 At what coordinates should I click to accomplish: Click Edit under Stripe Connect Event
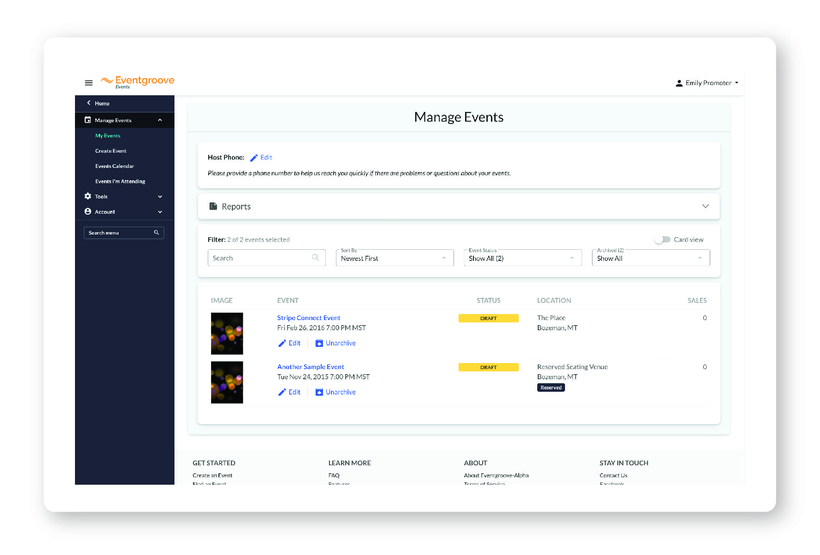click(294, 343)
